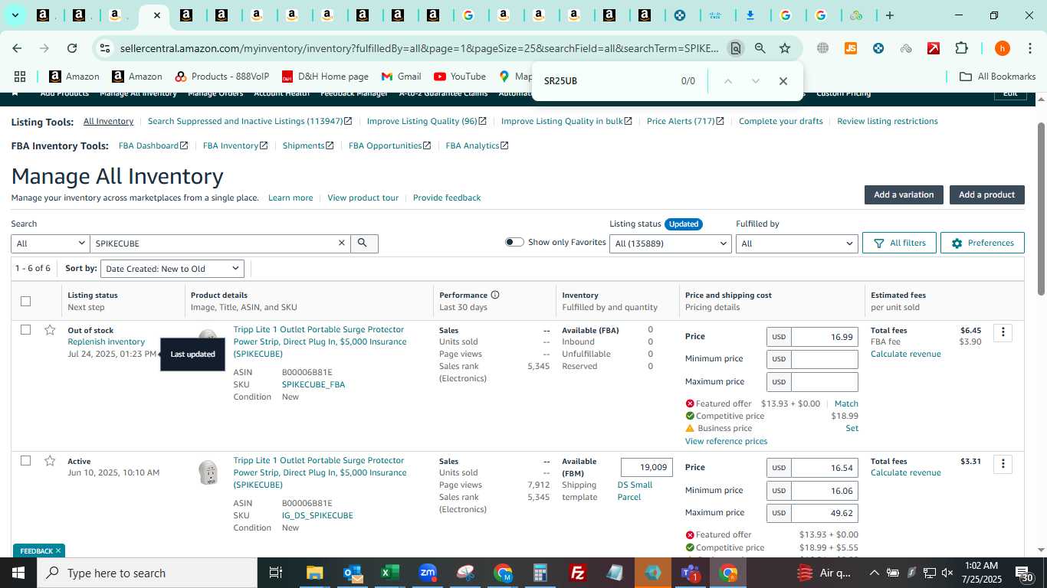
Task: Open FBA Inventory tool
Action: pyautogui.click(x=235, y=145)
